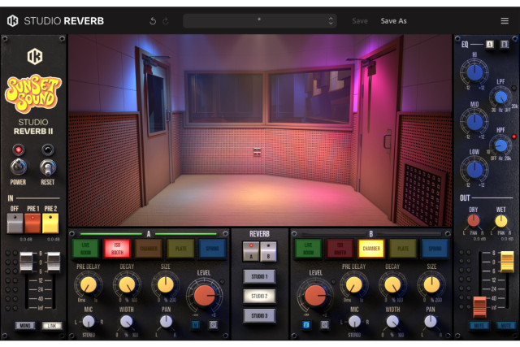Viewport: 520px width, 347px height.
Task: Switch reverb to B
Action: 268,251
